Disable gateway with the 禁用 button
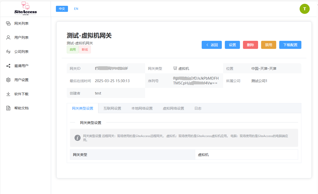 click(268, 45)
